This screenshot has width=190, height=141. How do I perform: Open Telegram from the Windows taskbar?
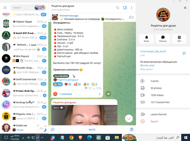(53, 138)
